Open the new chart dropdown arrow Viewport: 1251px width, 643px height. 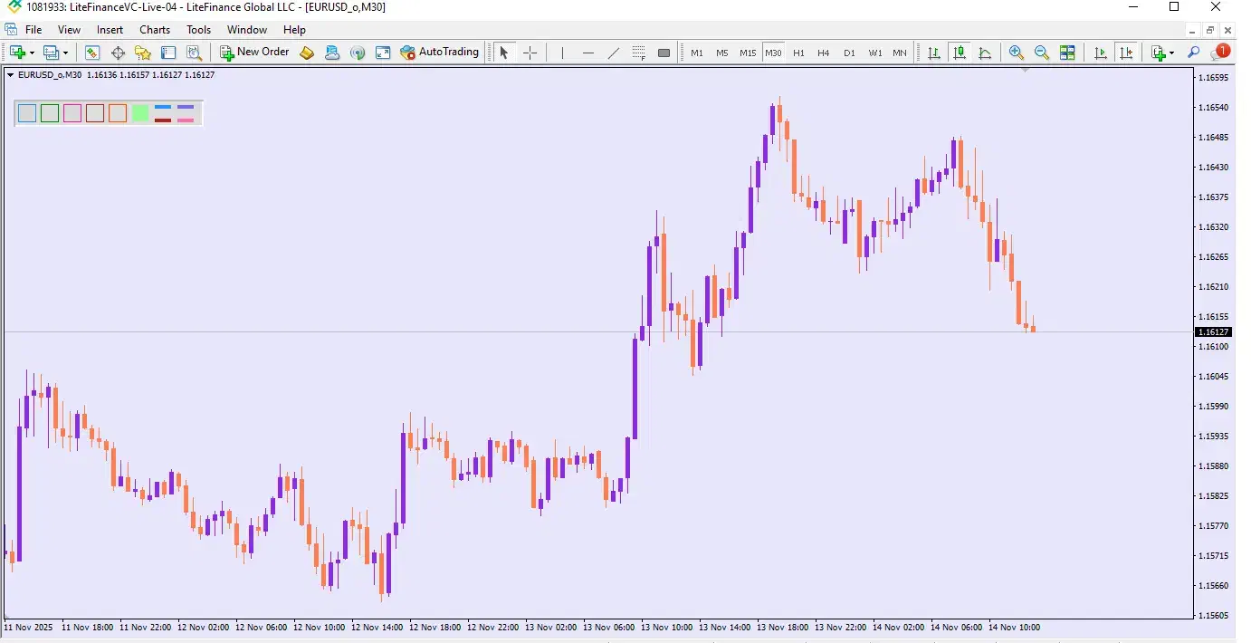pyautogui.click(x=33, y=53)
